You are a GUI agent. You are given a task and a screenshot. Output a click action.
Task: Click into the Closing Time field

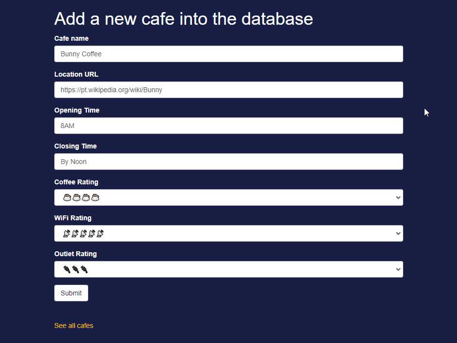229,162
